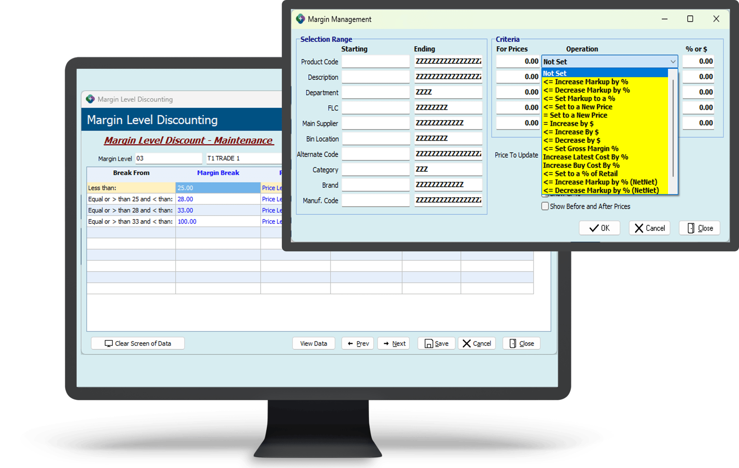Click Close in Margin Management dialog
The width and height of the screenshot is (739, 468).
coord(700,228)
